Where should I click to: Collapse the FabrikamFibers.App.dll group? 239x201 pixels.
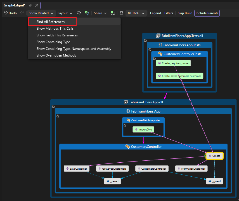tap(53, 107)
